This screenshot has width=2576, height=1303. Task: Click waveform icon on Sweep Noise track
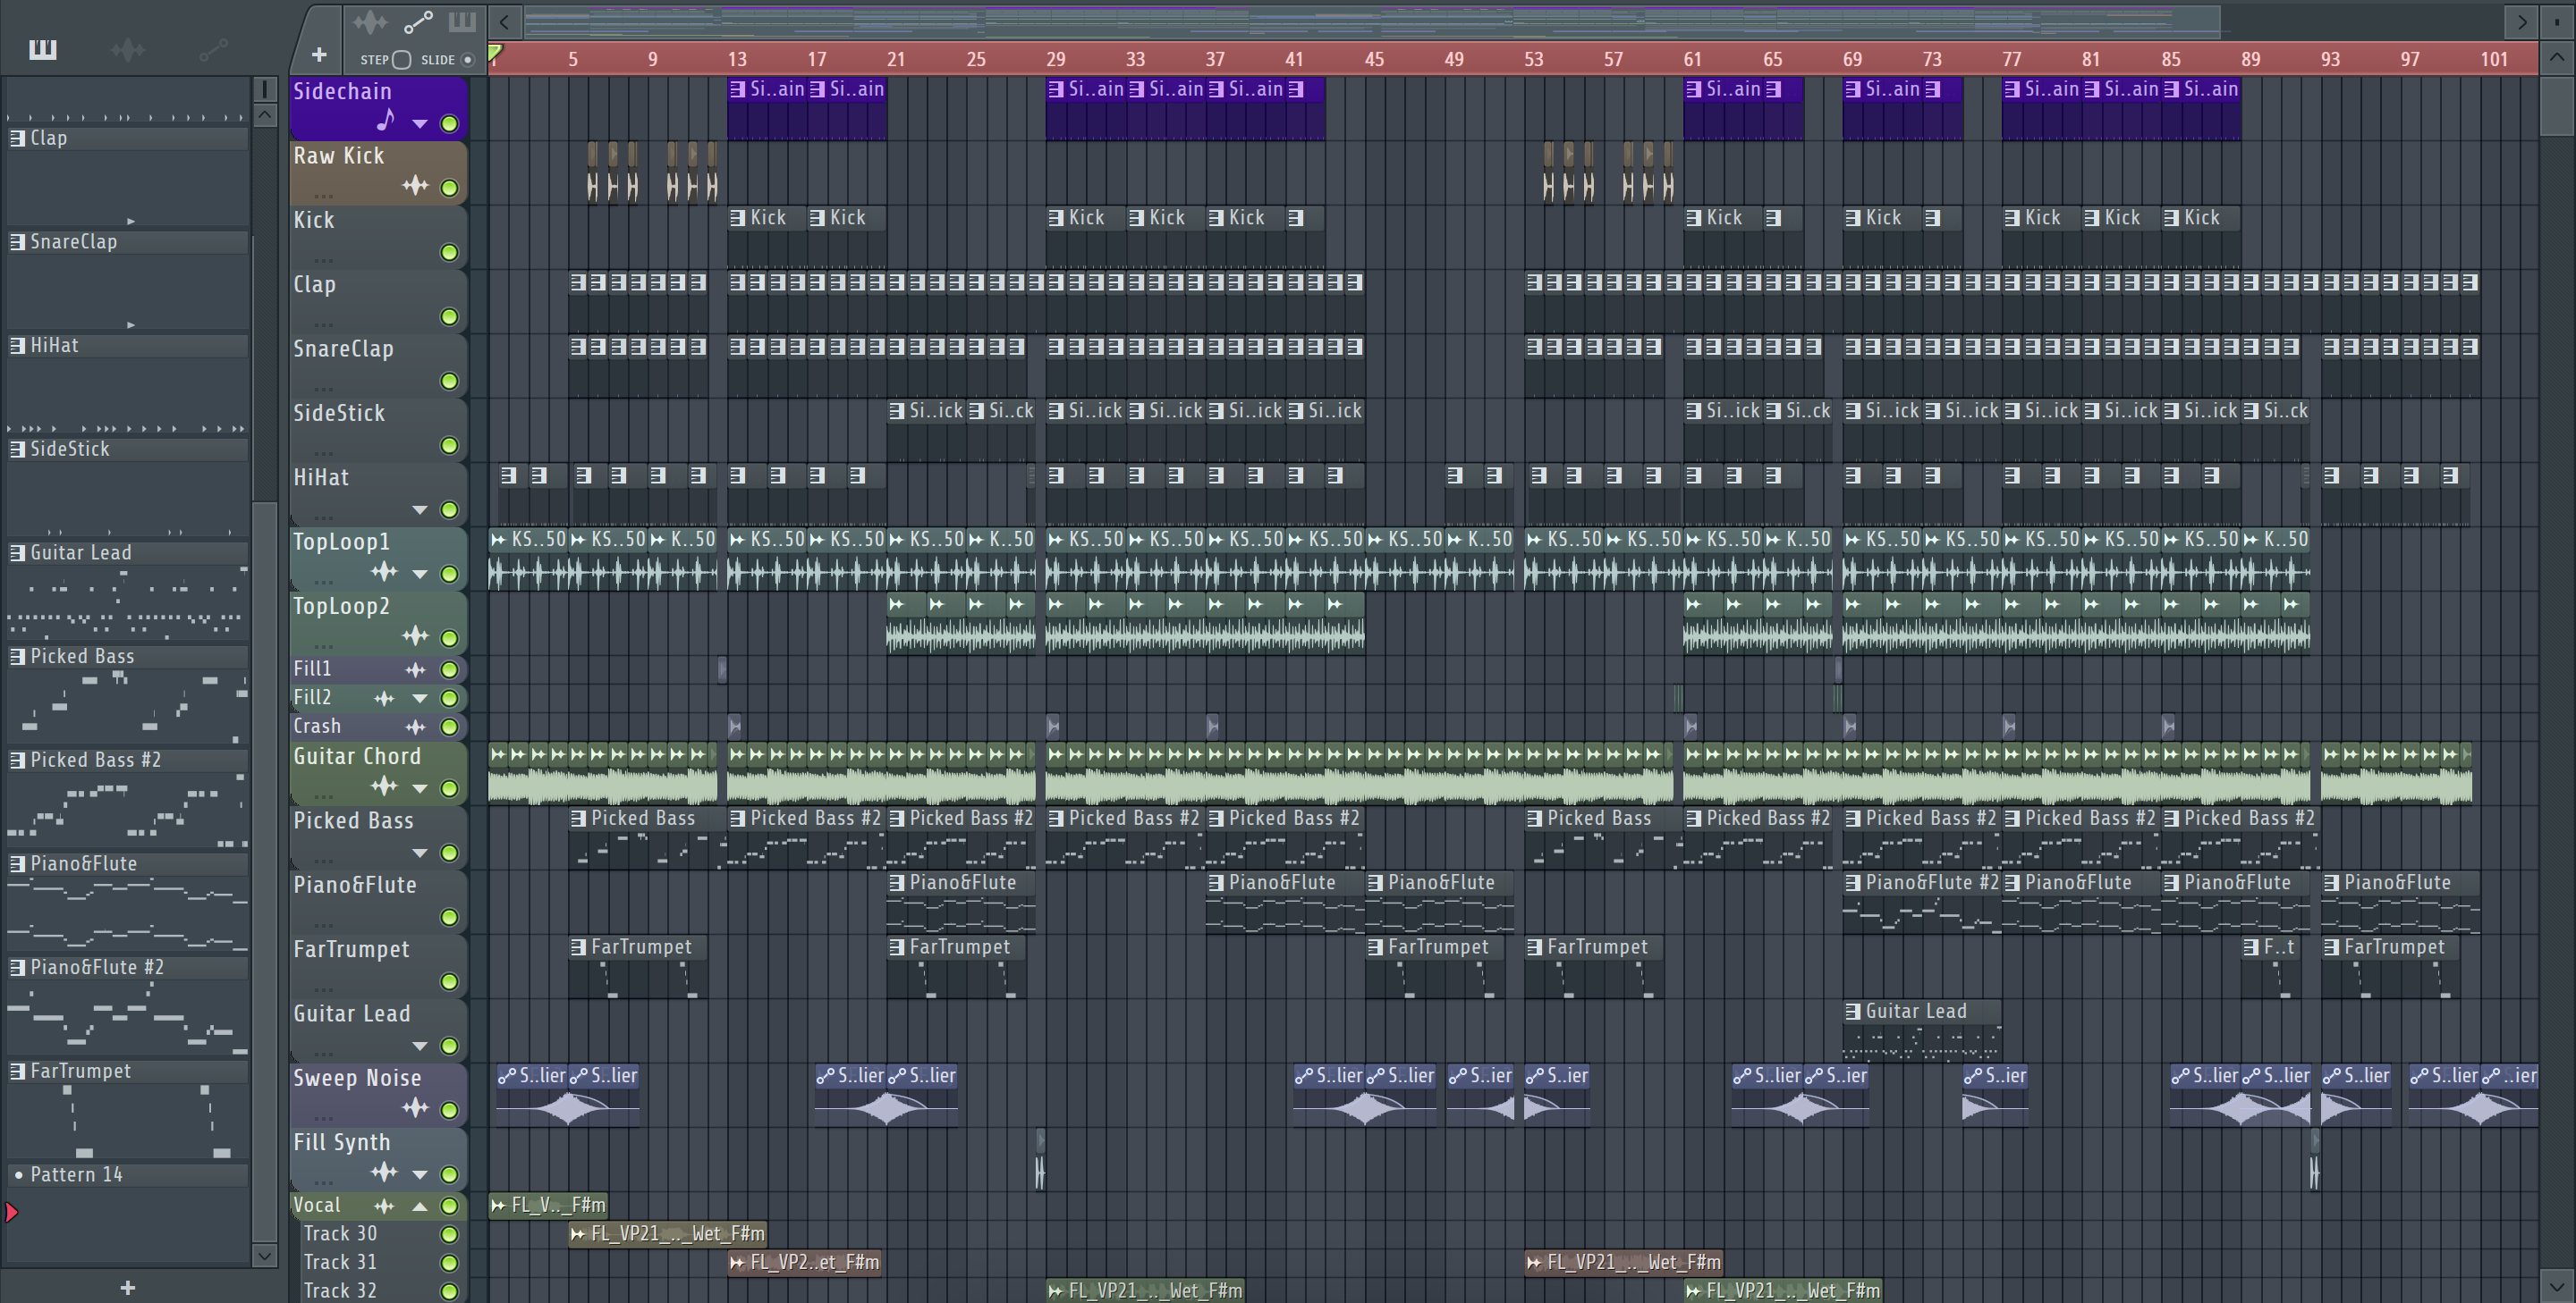[x=415, y=1108]
